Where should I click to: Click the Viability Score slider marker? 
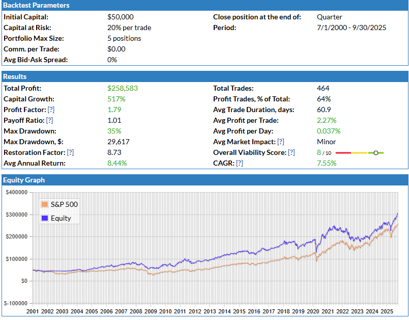click(x=375, y=153)
